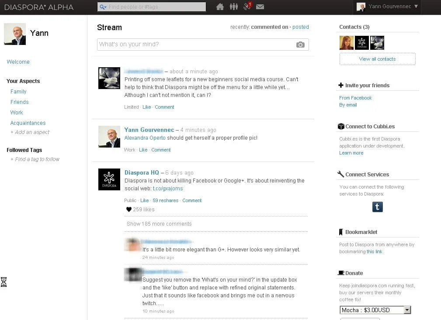The width and height of the screenshot is (441, 320).
Task: Expand Show 185 more comments
Action: coord(159,224)
